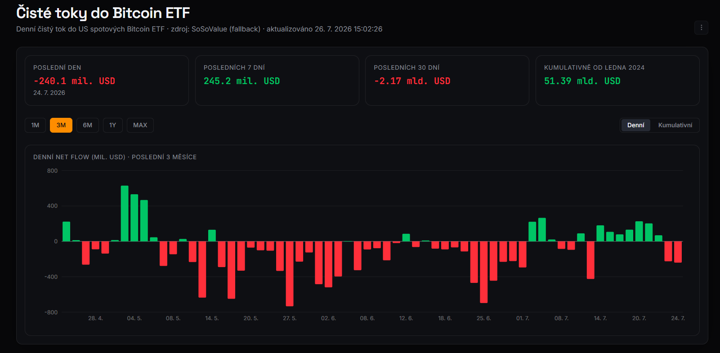Click the Poslední den card label
Viewport: 720px width, 353px height.
57,67
